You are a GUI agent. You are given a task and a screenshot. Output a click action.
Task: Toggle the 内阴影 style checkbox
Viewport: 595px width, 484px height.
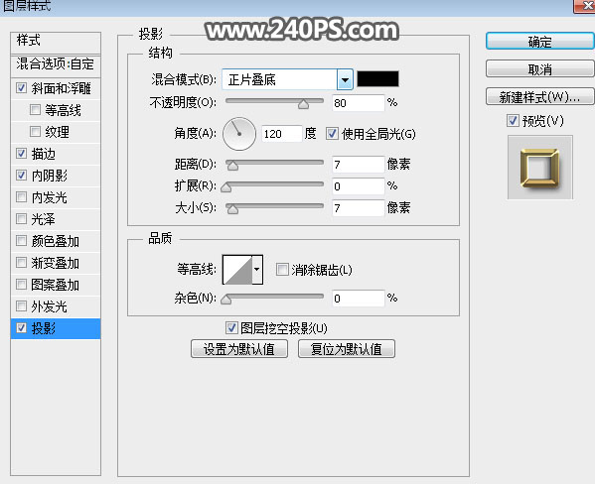[21, 176]
